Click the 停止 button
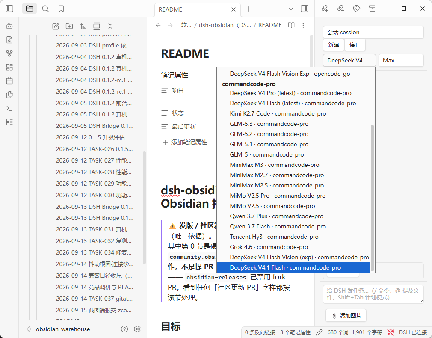 pos(355,45)
